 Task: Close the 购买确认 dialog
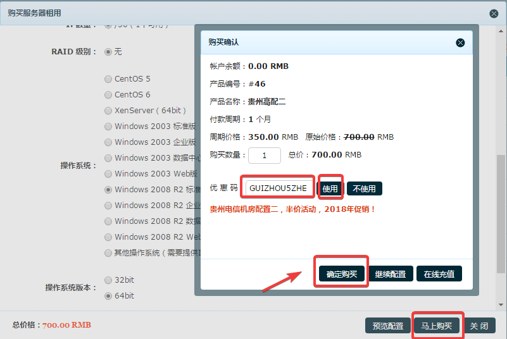(460, 42)
